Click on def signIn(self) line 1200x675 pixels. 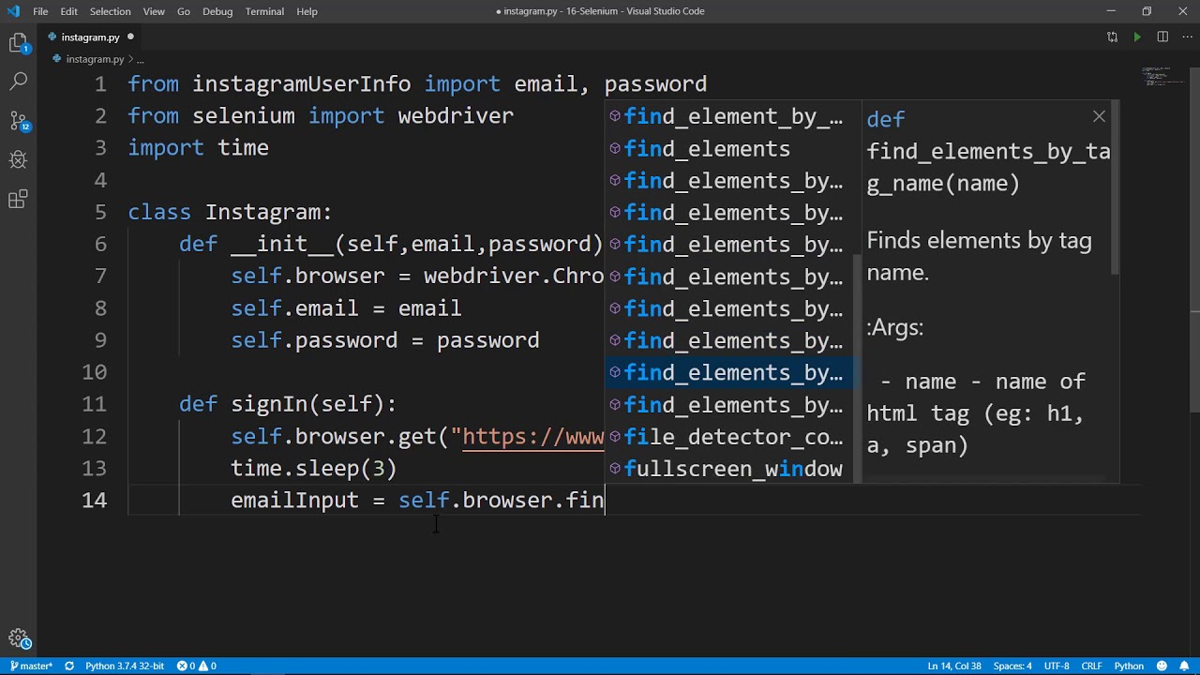[x=288, y=404]
